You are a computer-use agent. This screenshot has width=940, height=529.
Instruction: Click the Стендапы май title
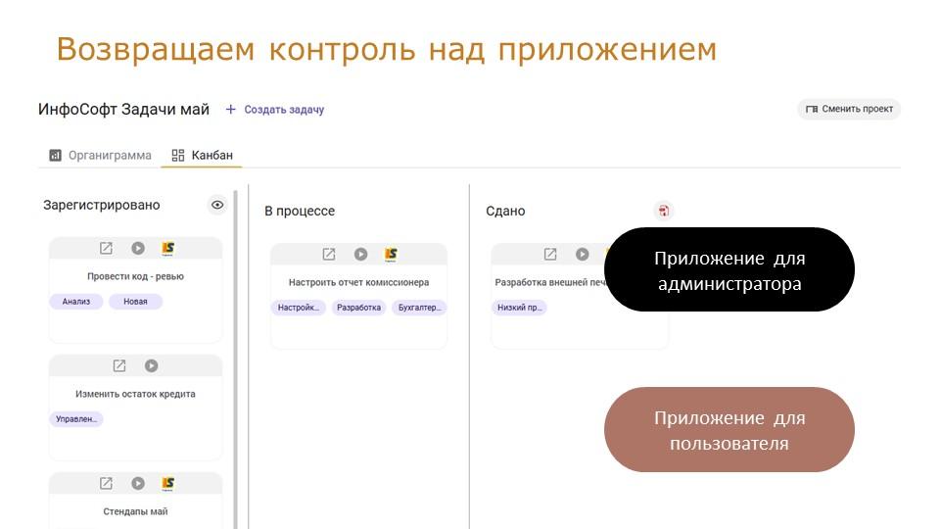tap(135, 511)
